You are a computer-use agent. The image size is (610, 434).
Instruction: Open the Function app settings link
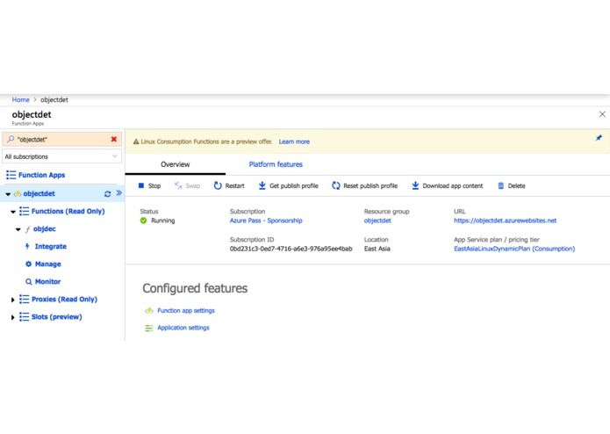[x=186, y=311]
